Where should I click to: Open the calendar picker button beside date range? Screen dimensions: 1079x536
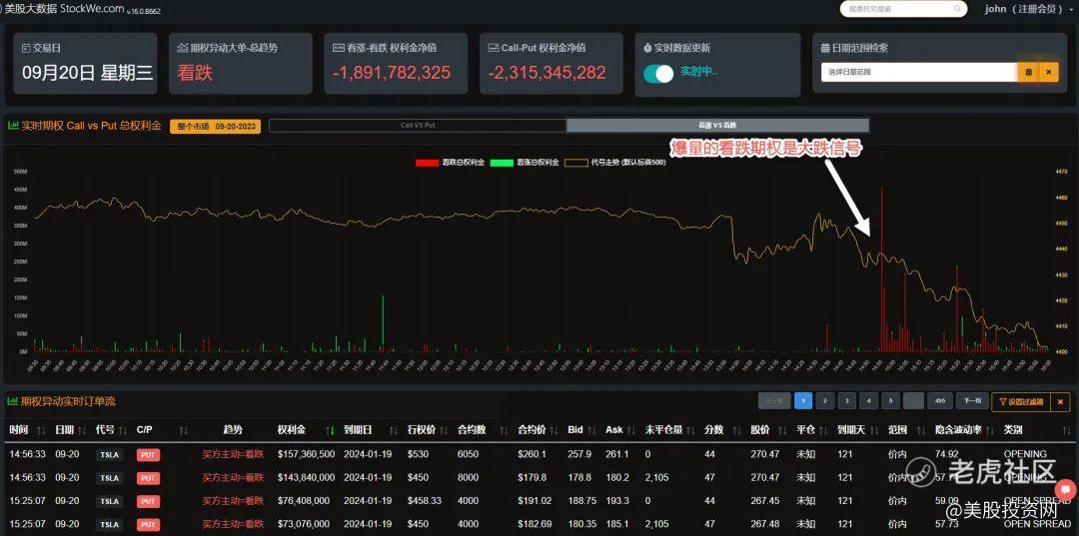coord(1029,72)
